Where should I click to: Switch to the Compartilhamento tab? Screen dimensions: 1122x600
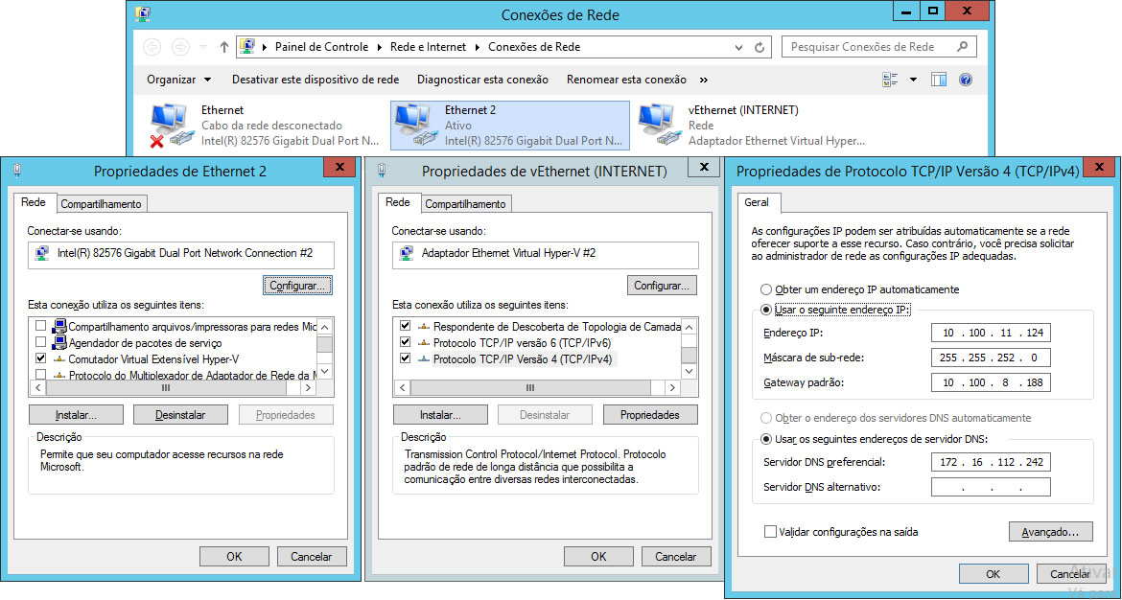click(101, 203)
